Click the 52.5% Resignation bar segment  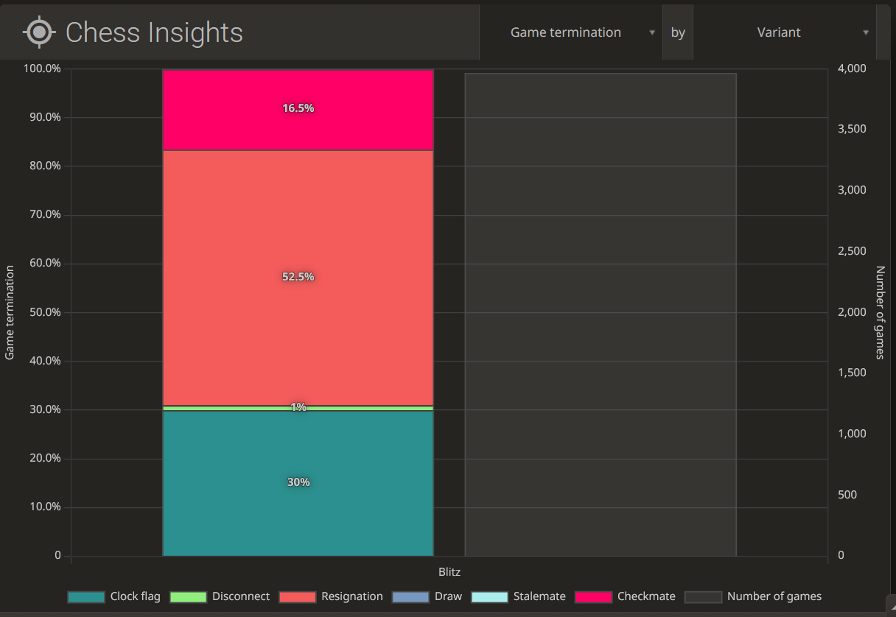[x=298, y=278]
